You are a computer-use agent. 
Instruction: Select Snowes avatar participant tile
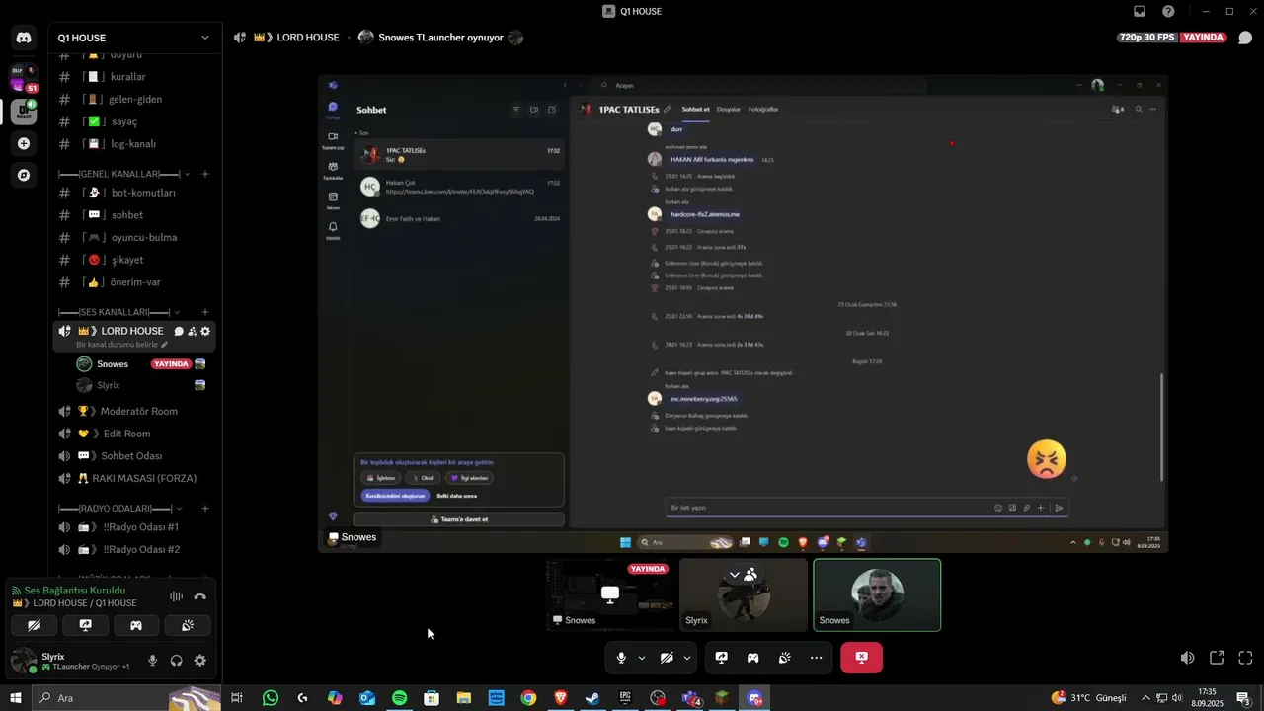[877, 594]
